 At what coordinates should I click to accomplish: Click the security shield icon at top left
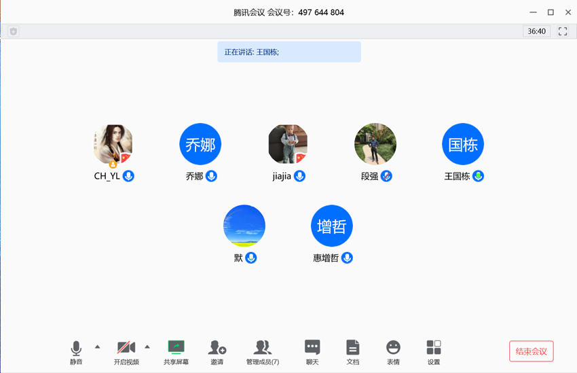click(x=14, y=31)
